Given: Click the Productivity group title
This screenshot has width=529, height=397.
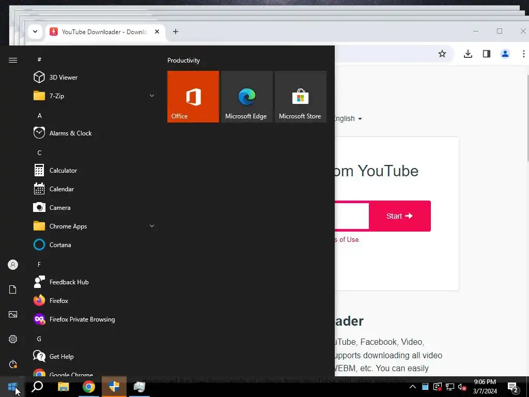Looking at the screenshot, I should tap(183, 60).
